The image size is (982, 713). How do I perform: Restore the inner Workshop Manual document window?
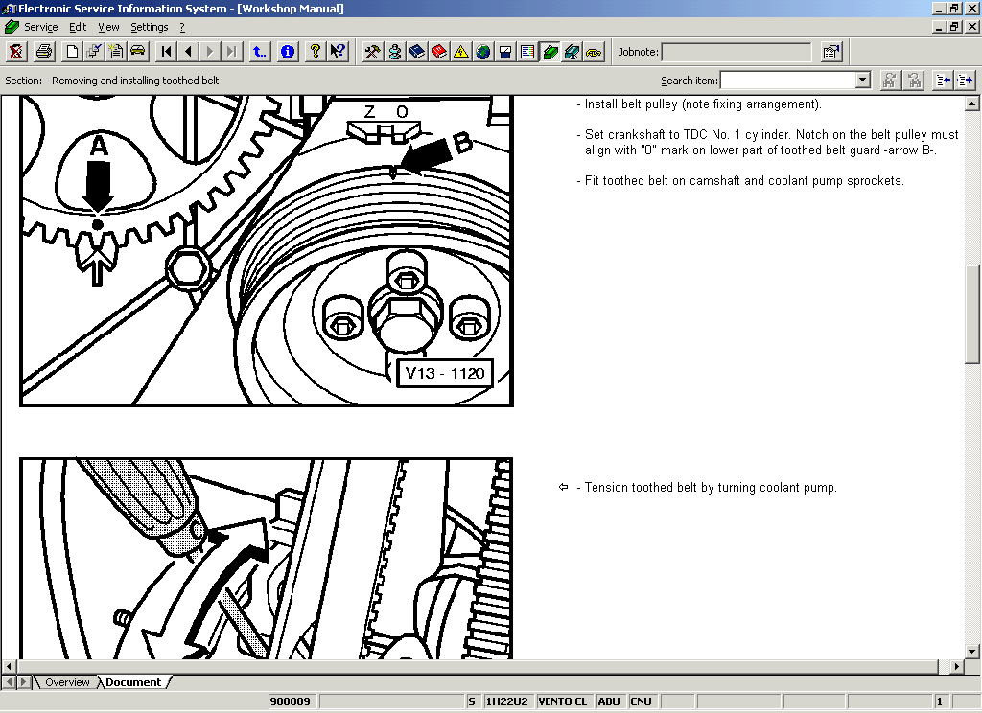(954, 27)
